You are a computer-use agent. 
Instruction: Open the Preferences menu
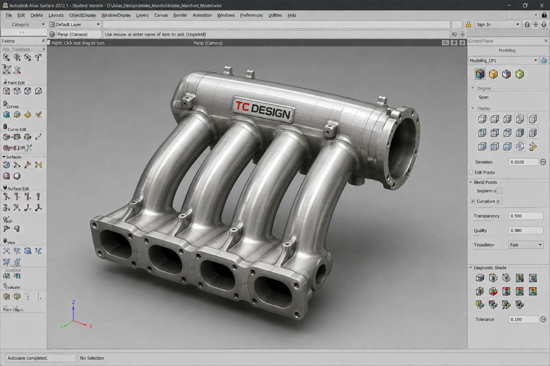coord(251,15)
